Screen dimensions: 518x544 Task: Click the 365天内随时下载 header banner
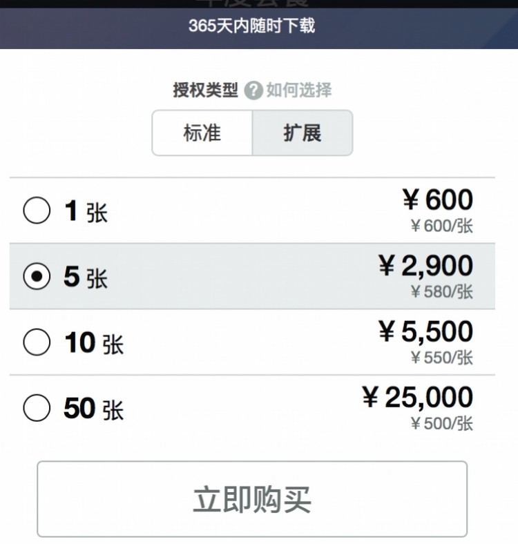point(252,26)
